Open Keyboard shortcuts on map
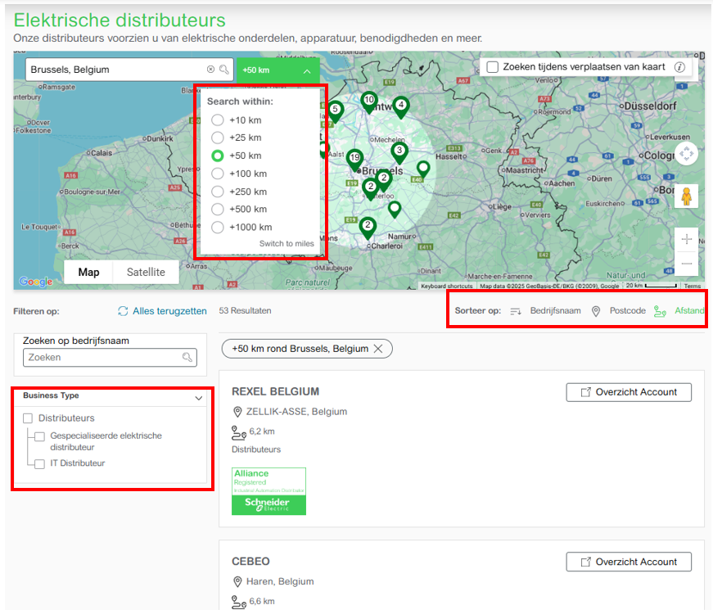Screen dimensions: 713x614 [446, 286]
